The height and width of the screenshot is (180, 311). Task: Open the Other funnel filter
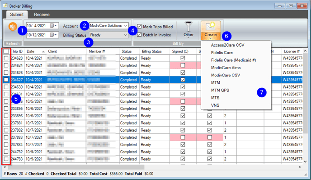pyautogui.click(x=188, y=30)
